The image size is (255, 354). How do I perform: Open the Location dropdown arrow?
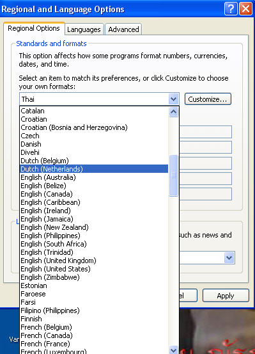pyautogui.click(x=229, y=257)
